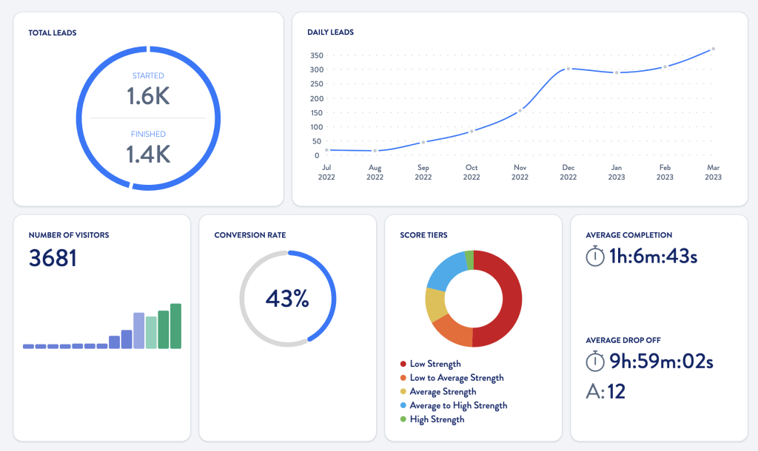Click the Aug 2022 data point on Daily Leads line

click(x=375, y=151)
